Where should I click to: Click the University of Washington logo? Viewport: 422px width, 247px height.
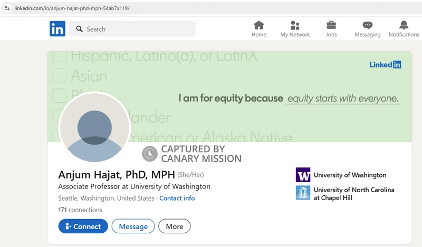(x=303, y=175)
